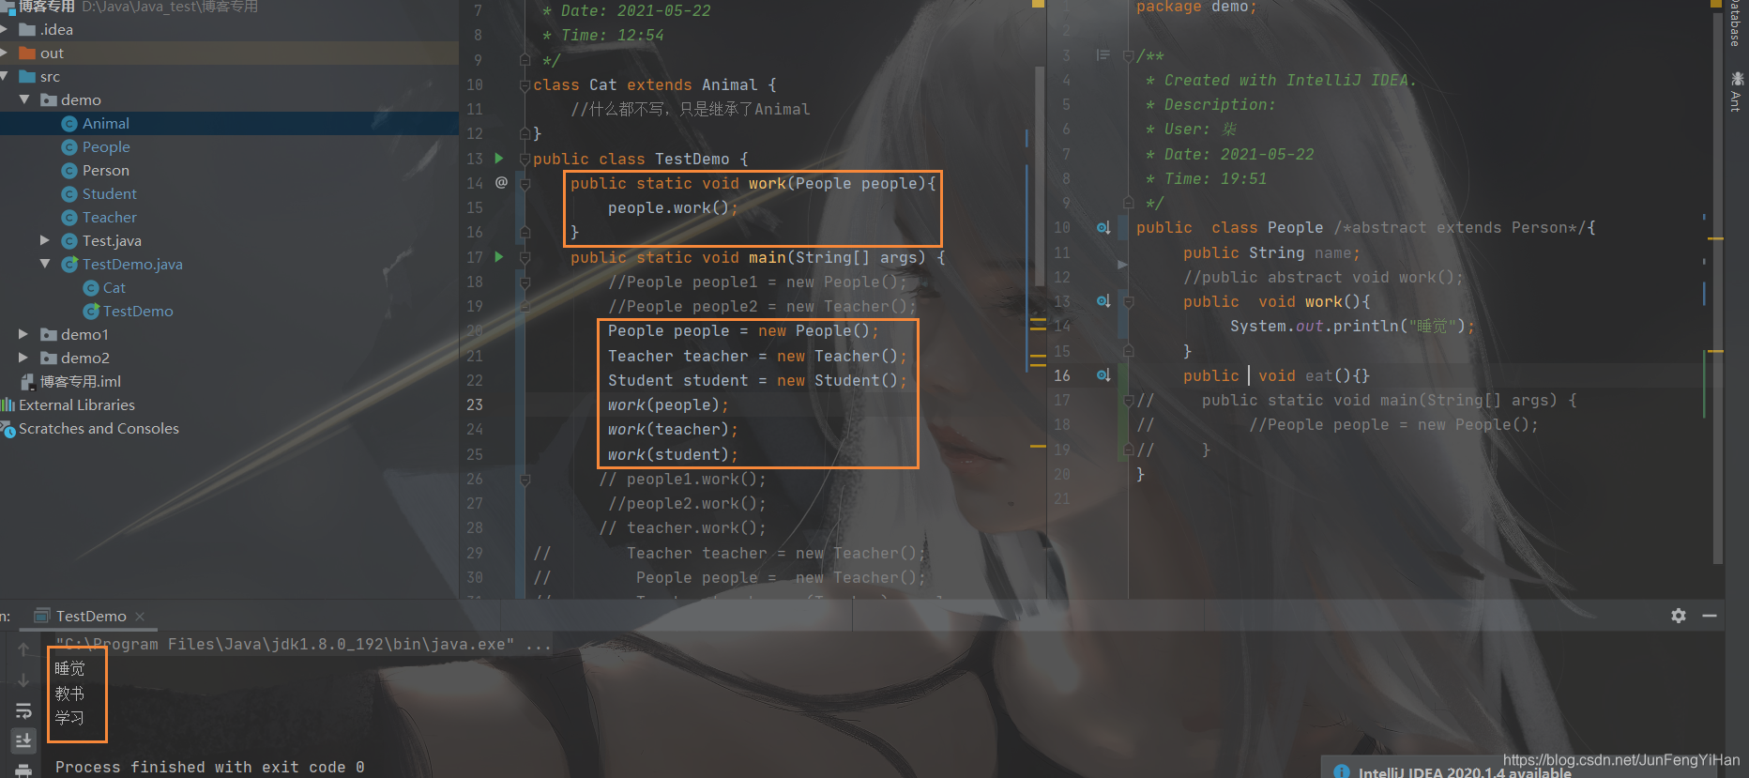Hide the Run tool window
1749x778 pixels.
[x=1710, y=616]
